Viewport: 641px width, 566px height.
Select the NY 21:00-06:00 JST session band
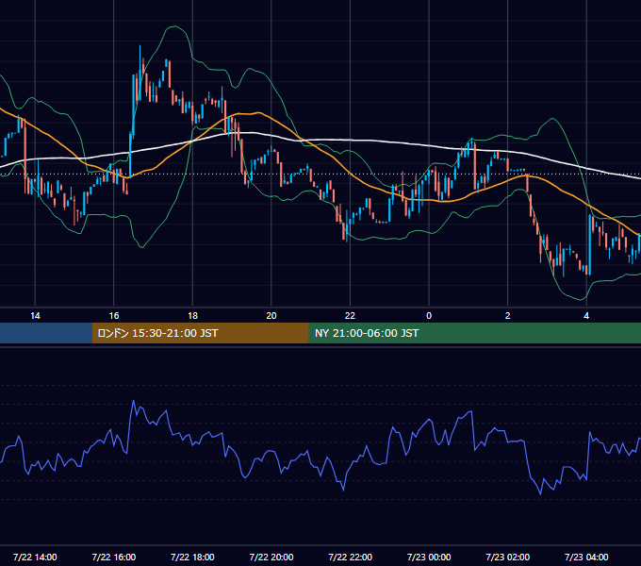(x=474, y=333)
